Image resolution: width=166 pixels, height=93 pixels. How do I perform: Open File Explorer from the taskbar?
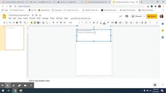[x=21, y=91]
